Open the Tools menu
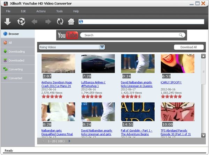The width and height of the screenshot is (209, 155). point(60,11)
